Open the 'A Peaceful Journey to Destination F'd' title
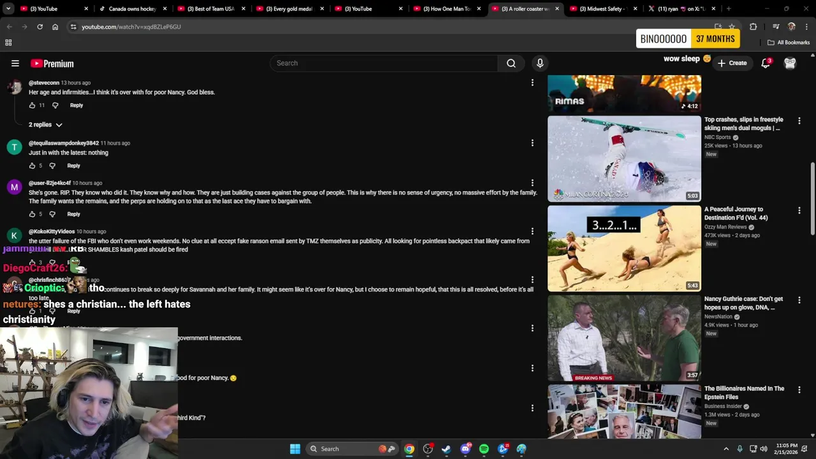Viewport: 816px width, 459px height. (x=736, y=214)
